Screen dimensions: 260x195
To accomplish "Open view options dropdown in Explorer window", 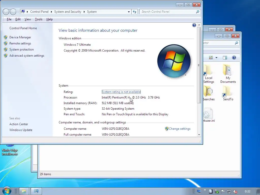I will (x=216, y=58).
